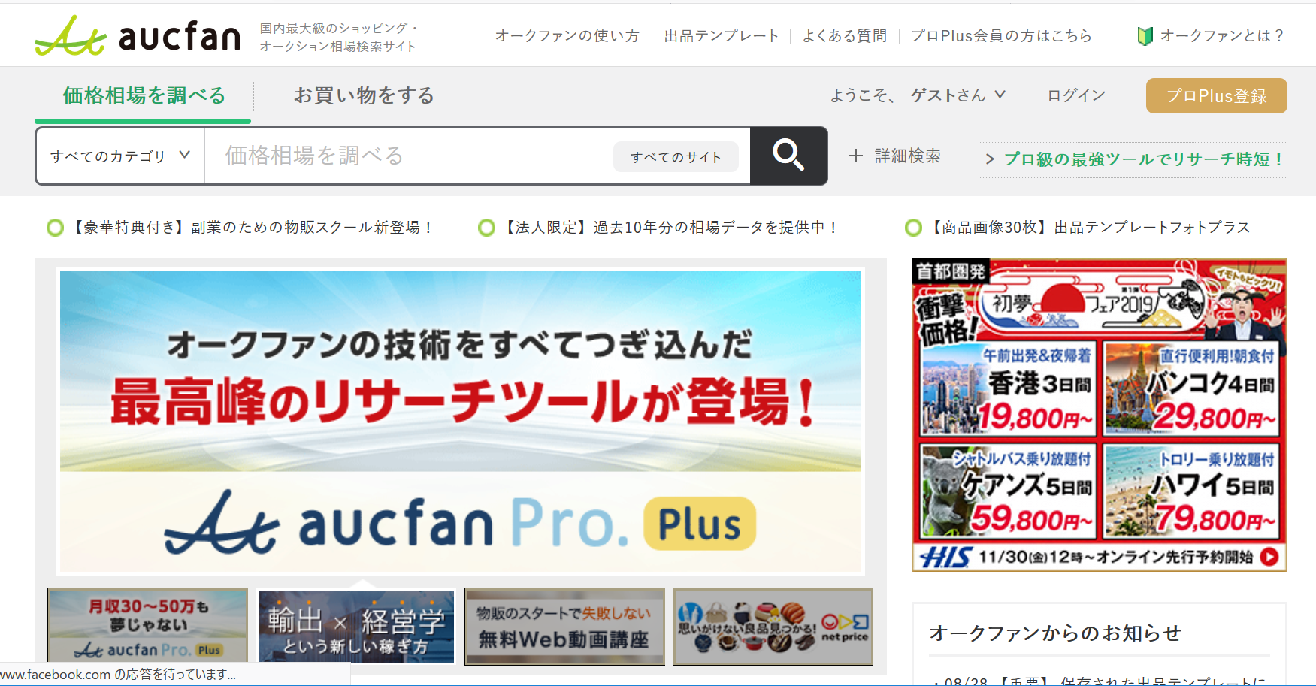Viewport: 1316px width, 686px height.
Task: Select 無料Web動画講座 thumbnail
Action: 564,626
